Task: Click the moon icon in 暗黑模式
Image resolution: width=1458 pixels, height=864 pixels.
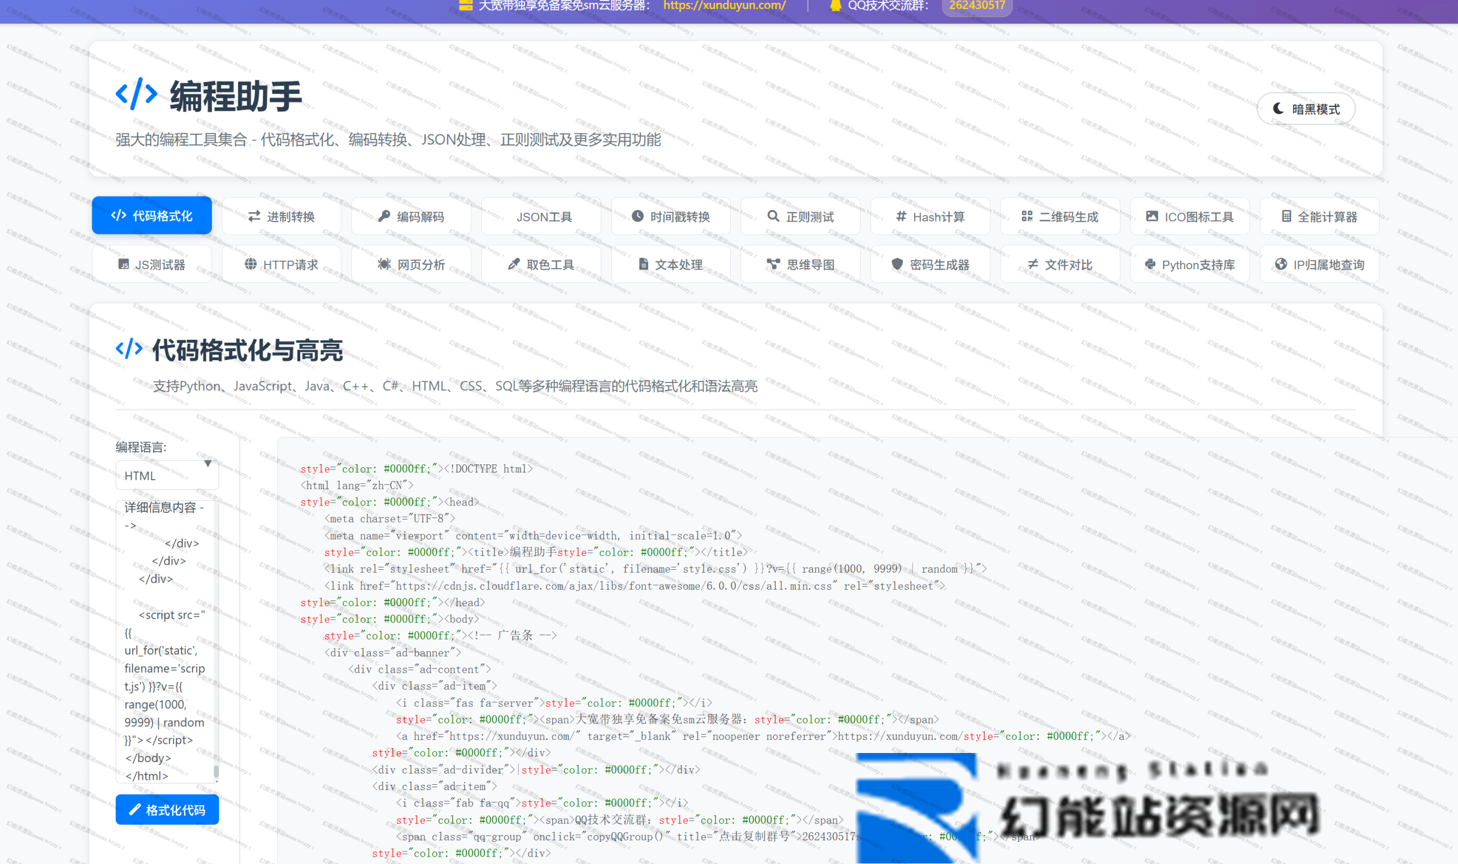Action: (1277, 109)
